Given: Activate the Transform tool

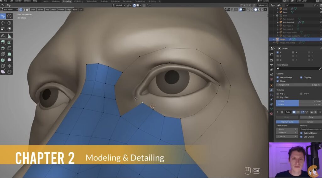Looking at the screenshot, I should pyautogui.click(x=9, y=29).
